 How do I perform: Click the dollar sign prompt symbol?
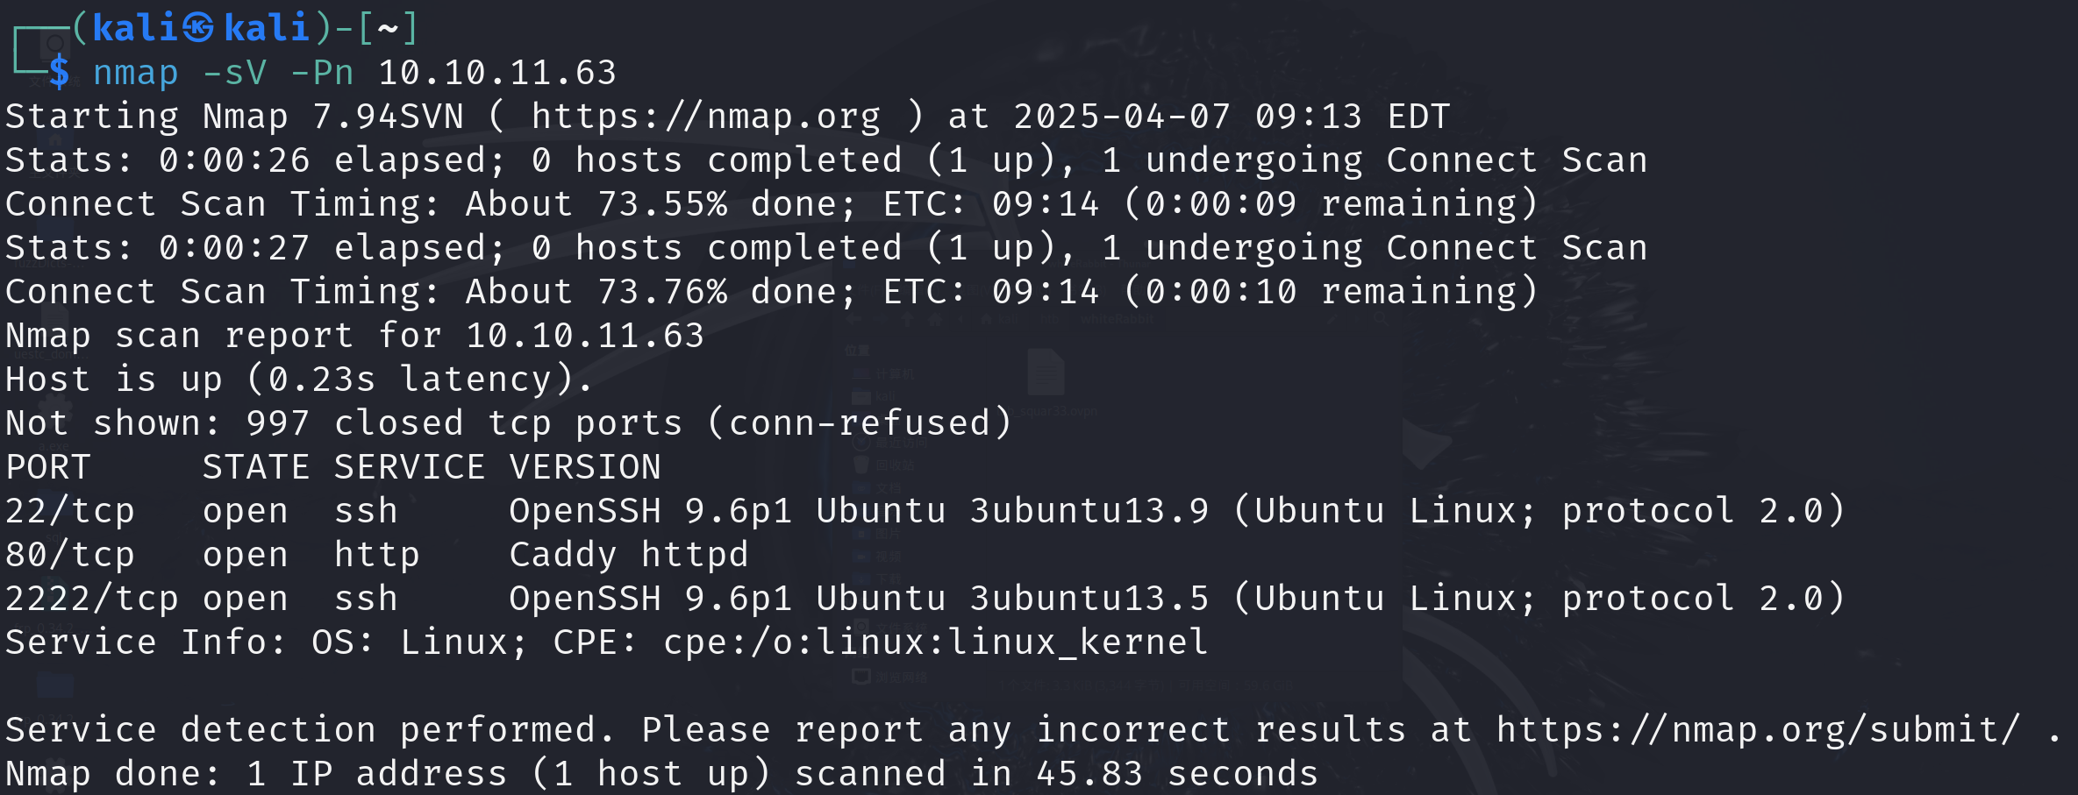[x=59, y=72]
